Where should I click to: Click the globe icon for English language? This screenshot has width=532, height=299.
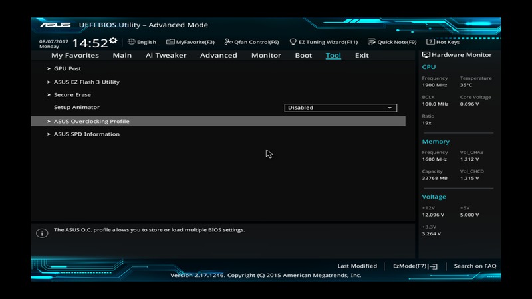[x=132, y=42]
